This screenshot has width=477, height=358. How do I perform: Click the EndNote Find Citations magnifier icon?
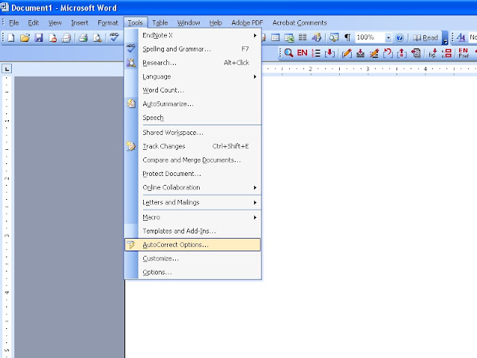[288, 53]
